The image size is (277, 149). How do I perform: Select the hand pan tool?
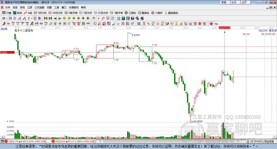tap(94, 18)
